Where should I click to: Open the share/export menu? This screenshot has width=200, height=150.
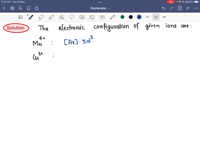[37, 8]
